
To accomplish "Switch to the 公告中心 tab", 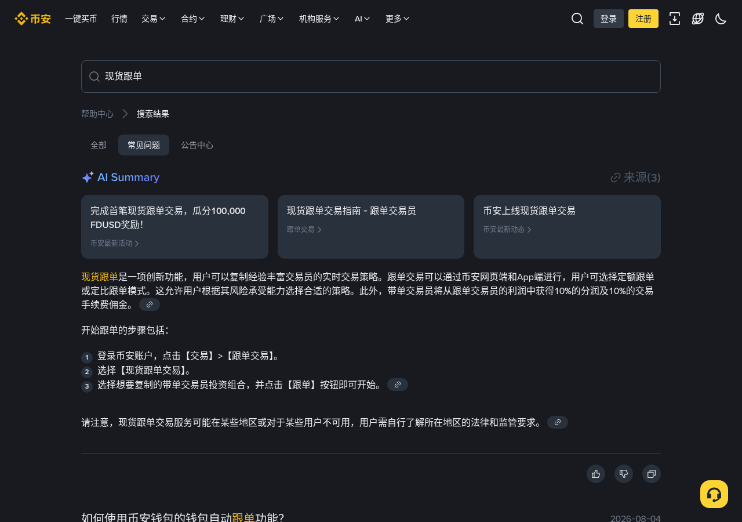I will coord(197,145).
